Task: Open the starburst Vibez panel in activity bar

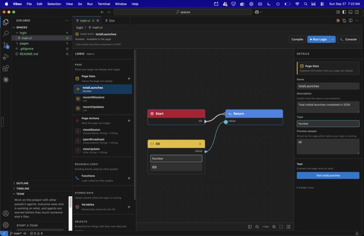Action: (6, 79)
